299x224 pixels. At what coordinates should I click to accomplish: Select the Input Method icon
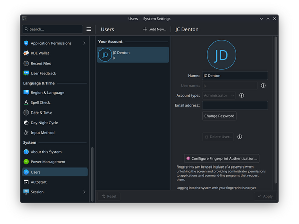26,132
